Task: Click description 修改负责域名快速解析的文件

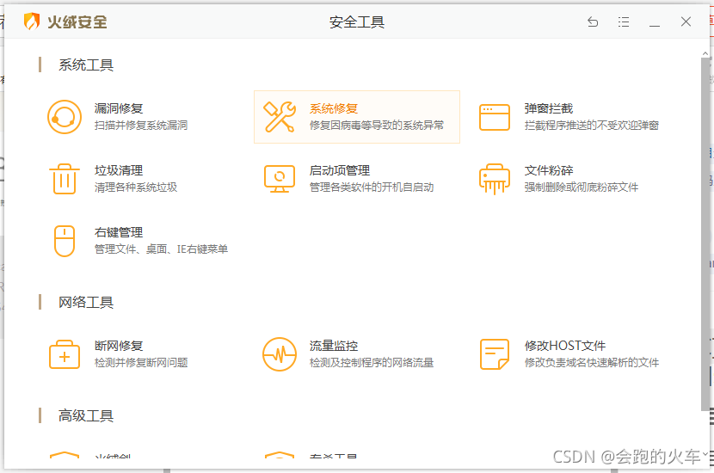Action: (x=592, y=362)
